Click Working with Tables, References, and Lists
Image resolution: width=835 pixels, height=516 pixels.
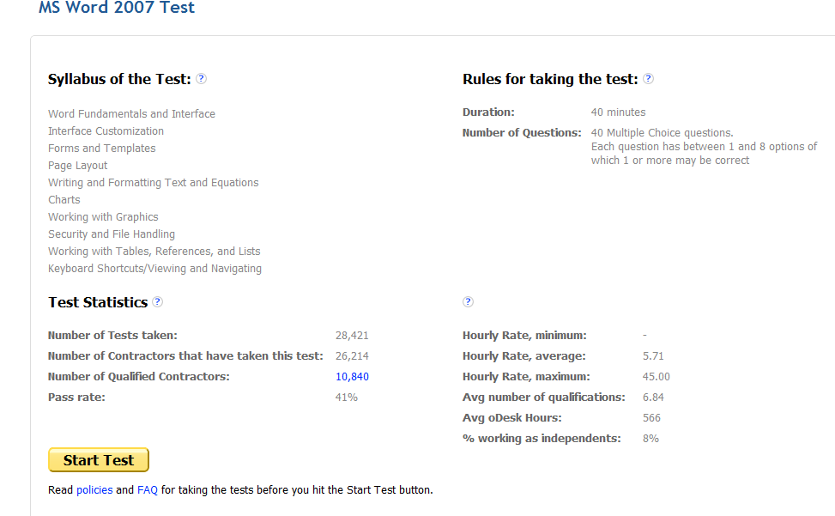[154, 251]
